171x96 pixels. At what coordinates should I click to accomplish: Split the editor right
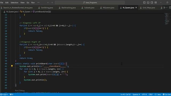(x=170, y=8)
